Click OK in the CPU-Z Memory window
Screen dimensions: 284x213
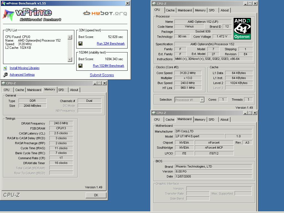[x=96, y=195]
